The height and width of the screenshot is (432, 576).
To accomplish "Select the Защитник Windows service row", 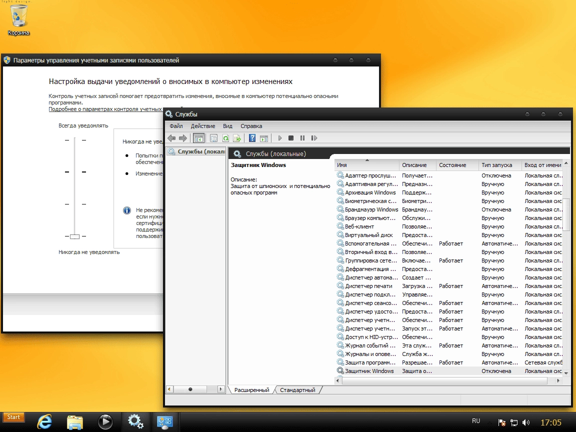I will (x=449, y=371).
